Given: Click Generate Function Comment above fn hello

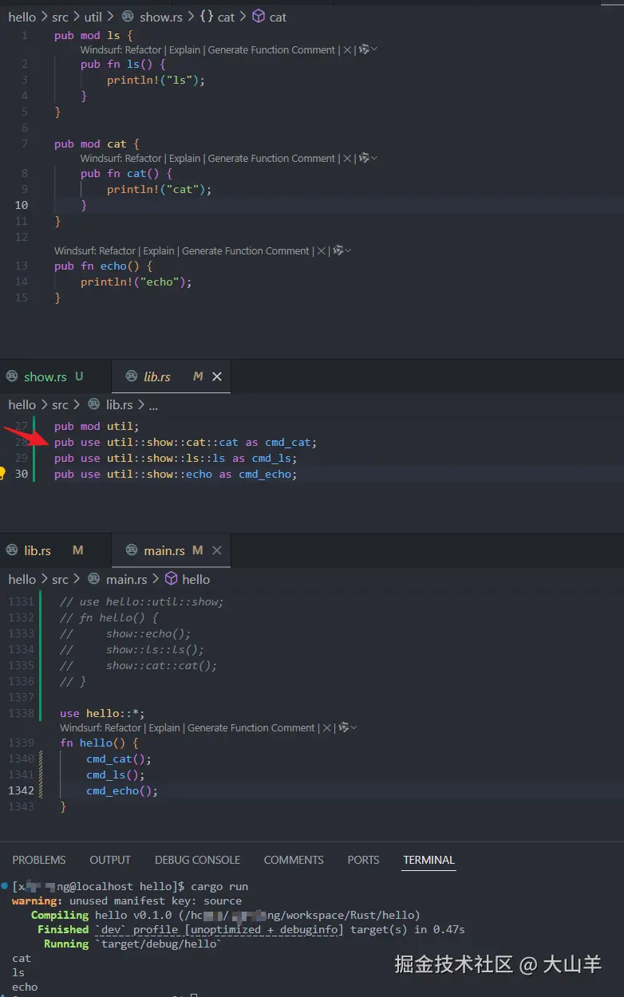Looking at the screenshot, I should click(x=251, y=727).
